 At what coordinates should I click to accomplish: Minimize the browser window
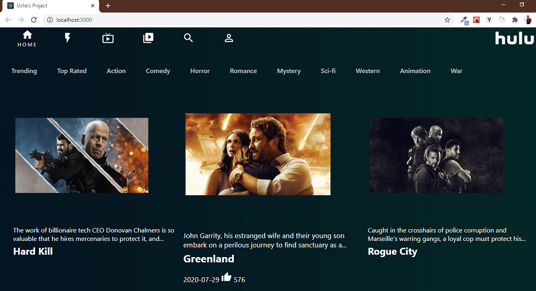503,5
